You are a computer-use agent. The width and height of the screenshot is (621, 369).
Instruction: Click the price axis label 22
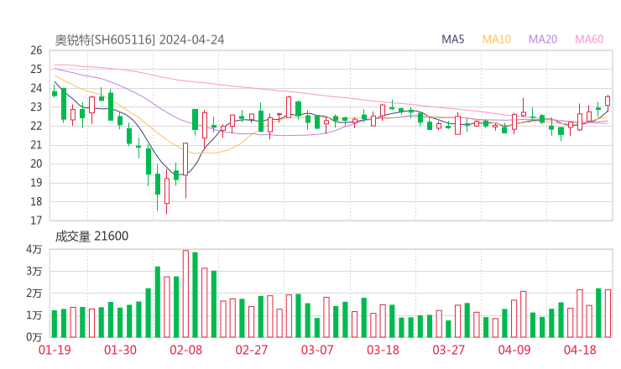(x=36, y=126)
